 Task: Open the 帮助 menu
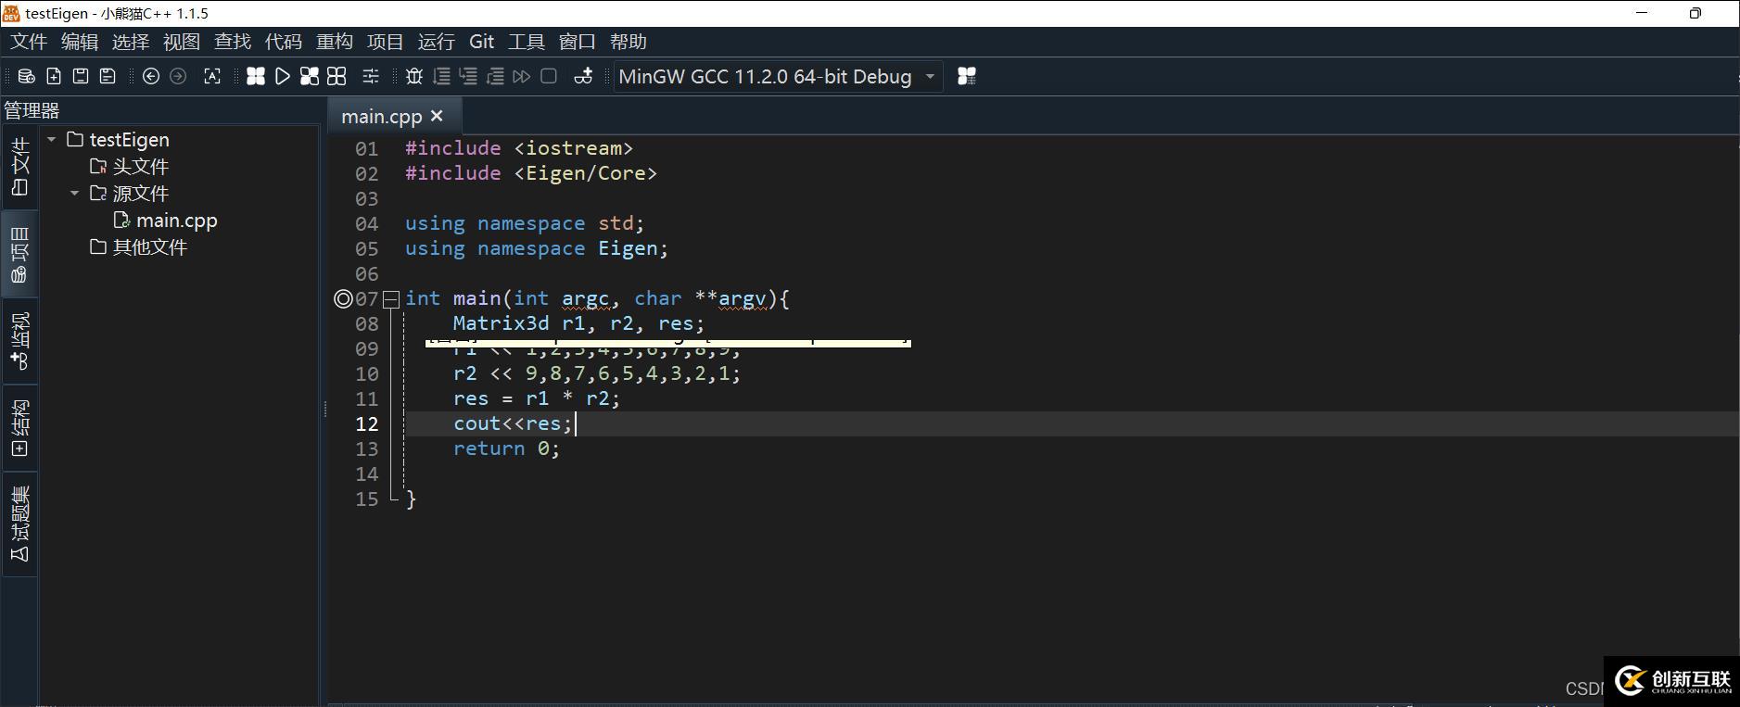pos(629,42)
